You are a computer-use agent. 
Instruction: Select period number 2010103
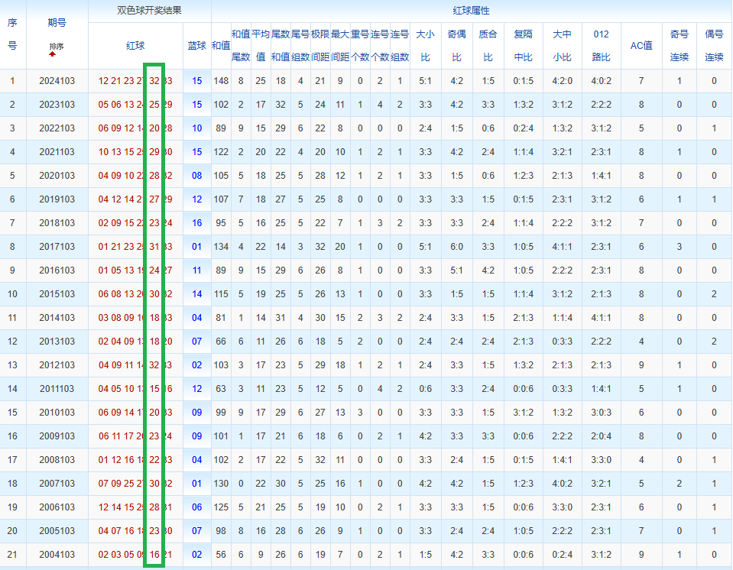(57, 412)
